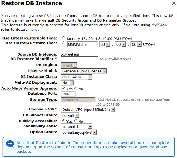
Task: Open the License Model dropdown
Action: tap(84, 71)
